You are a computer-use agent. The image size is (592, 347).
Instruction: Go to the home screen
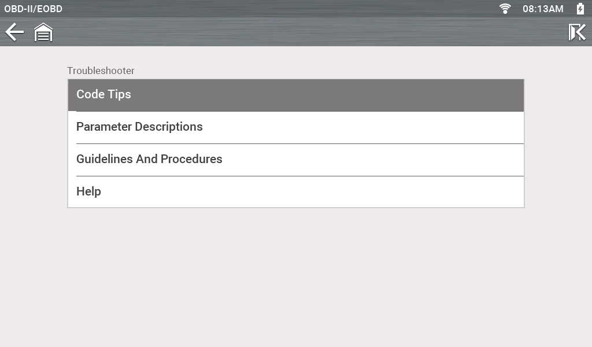tap(43, 32)
